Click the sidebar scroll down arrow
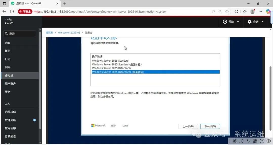The image size is (273, 145). point(40,142)
